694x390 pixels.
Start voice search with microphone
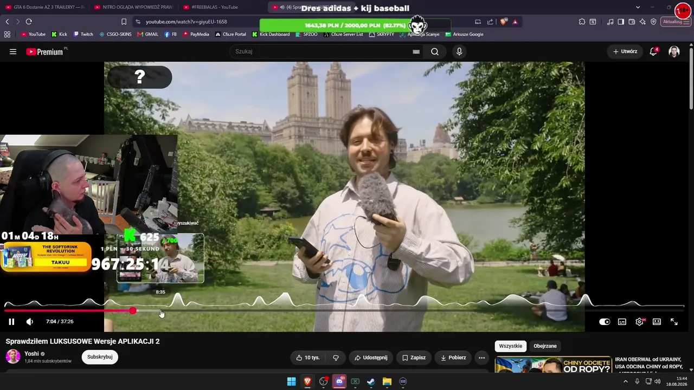coord(459,51)
